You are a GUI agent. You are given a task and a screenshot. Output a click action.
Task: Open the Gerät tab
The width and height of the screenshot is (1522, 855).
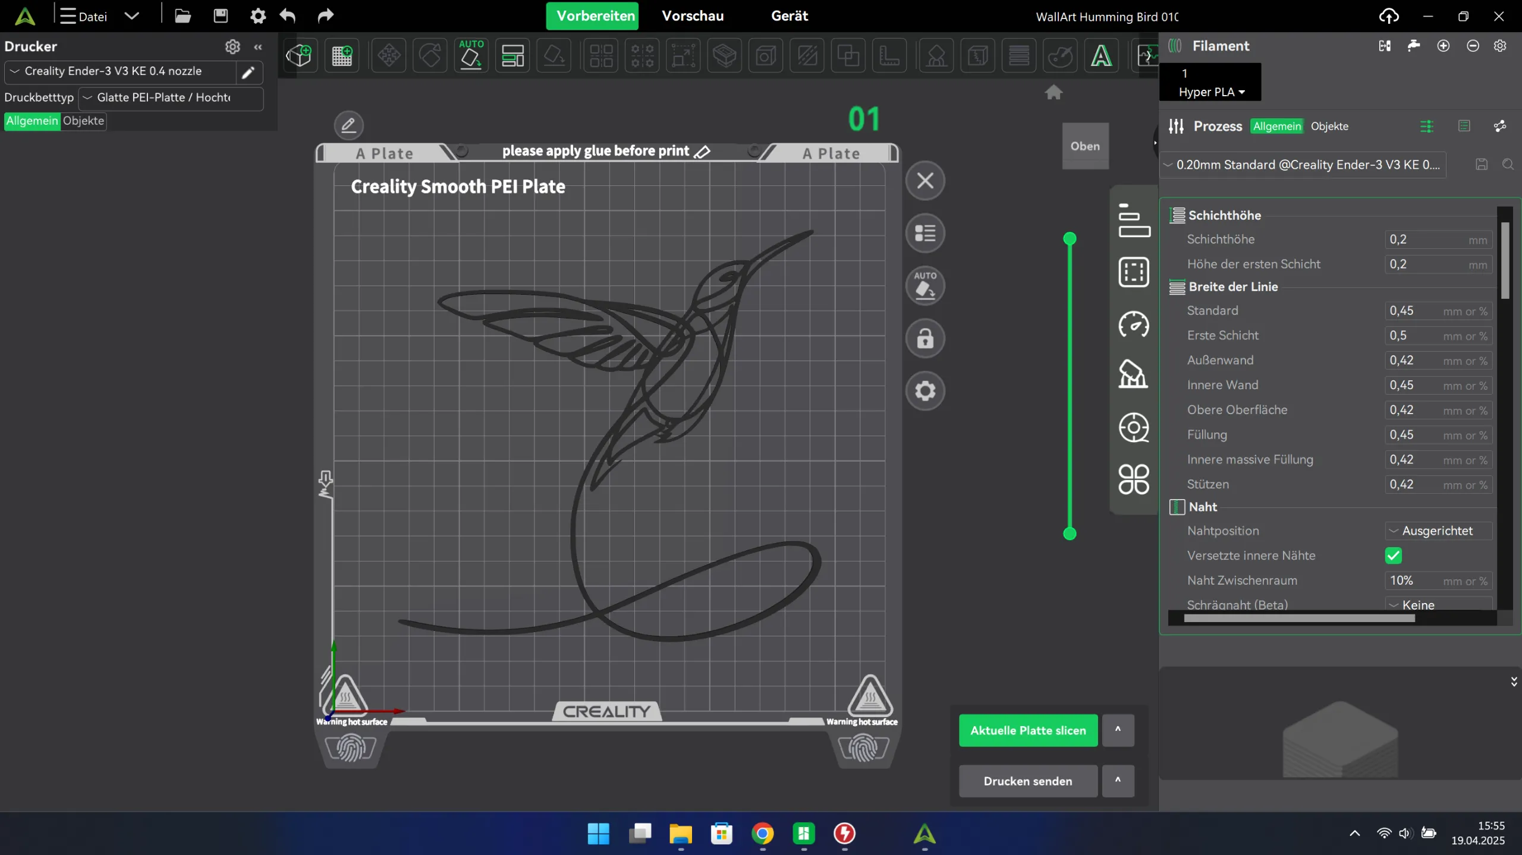tap(789, 16)
